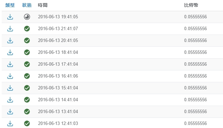223x128 pixels.
Task: Click confirmed checkmark icon at 17:41:04
Action: [x=27, y=64]
